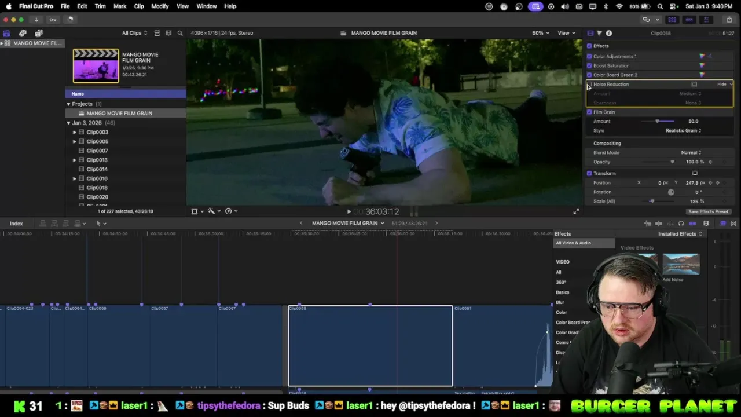
Task: Disable the Film Grain effect
Action: (589, 112)
